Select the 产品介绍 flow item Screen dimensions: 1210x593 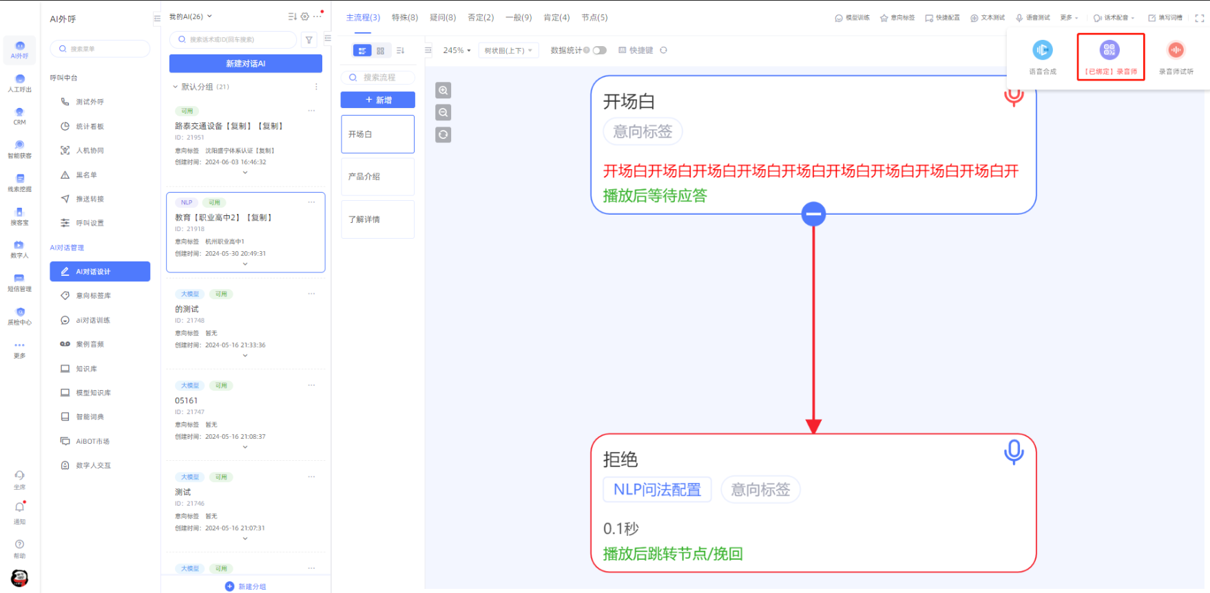coord(378,177)
